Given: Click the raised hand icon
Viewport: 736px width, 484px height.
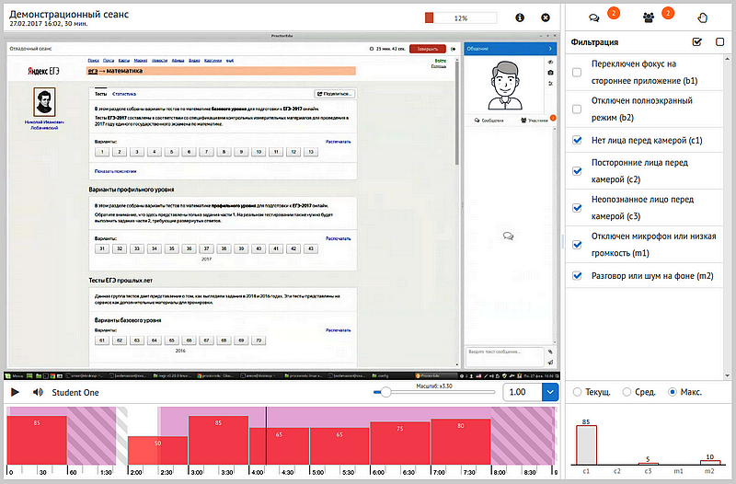Looking at the screenshot, I should 702,18.
